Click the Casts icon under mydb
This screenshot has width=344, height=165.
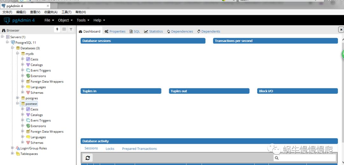tap(28, 59)
